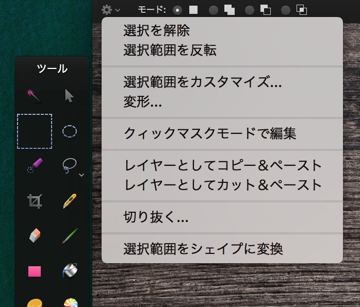
Task: Open the gear options dropdown
Action: point(110,9)
